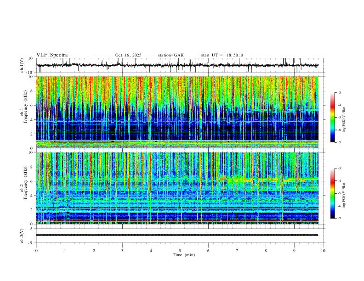Click the time axis tick label '10'
The height and width of the screenshot is (281, 364).
(323, 251)
